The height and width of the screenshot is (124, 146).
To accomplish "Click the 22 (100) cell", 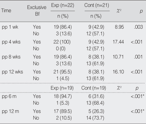I will coord(62,42).
